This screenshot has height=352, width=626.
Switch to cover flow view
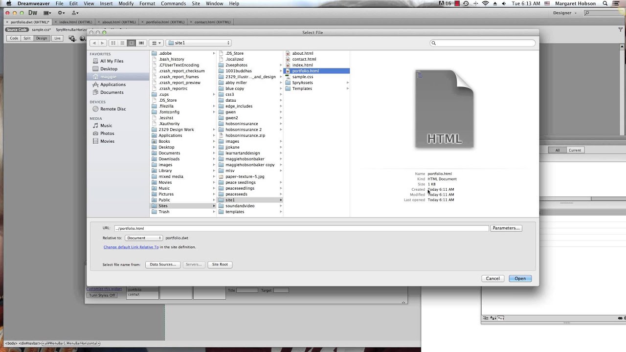141,43
